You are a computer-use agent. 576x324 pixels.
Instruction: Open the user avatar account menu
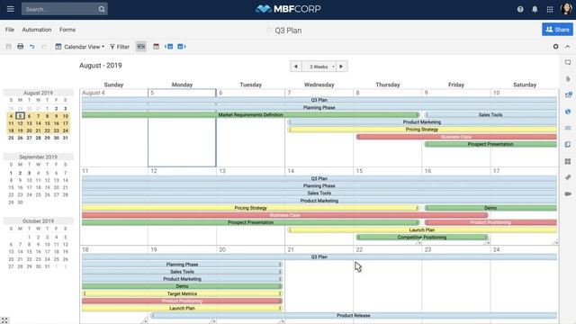(566, 9)
